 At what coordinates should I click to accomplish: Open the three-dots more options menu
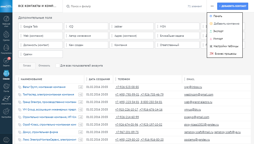[x=212, y=6]
